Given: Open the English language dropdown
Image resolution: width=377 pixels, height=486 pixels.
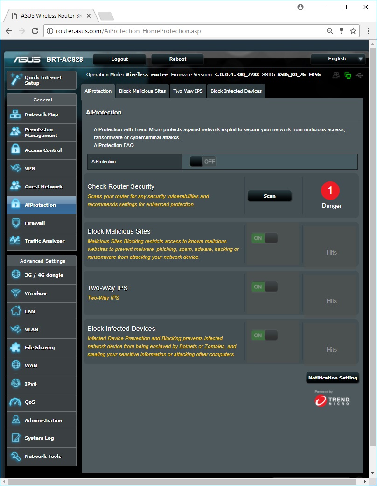Looking at the screenshot, I should point(338,59).
